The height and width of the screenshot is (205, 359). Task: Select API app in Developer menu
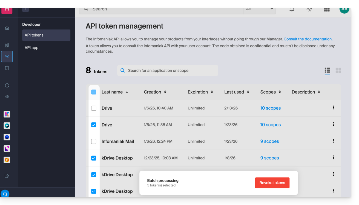(31, 48)
